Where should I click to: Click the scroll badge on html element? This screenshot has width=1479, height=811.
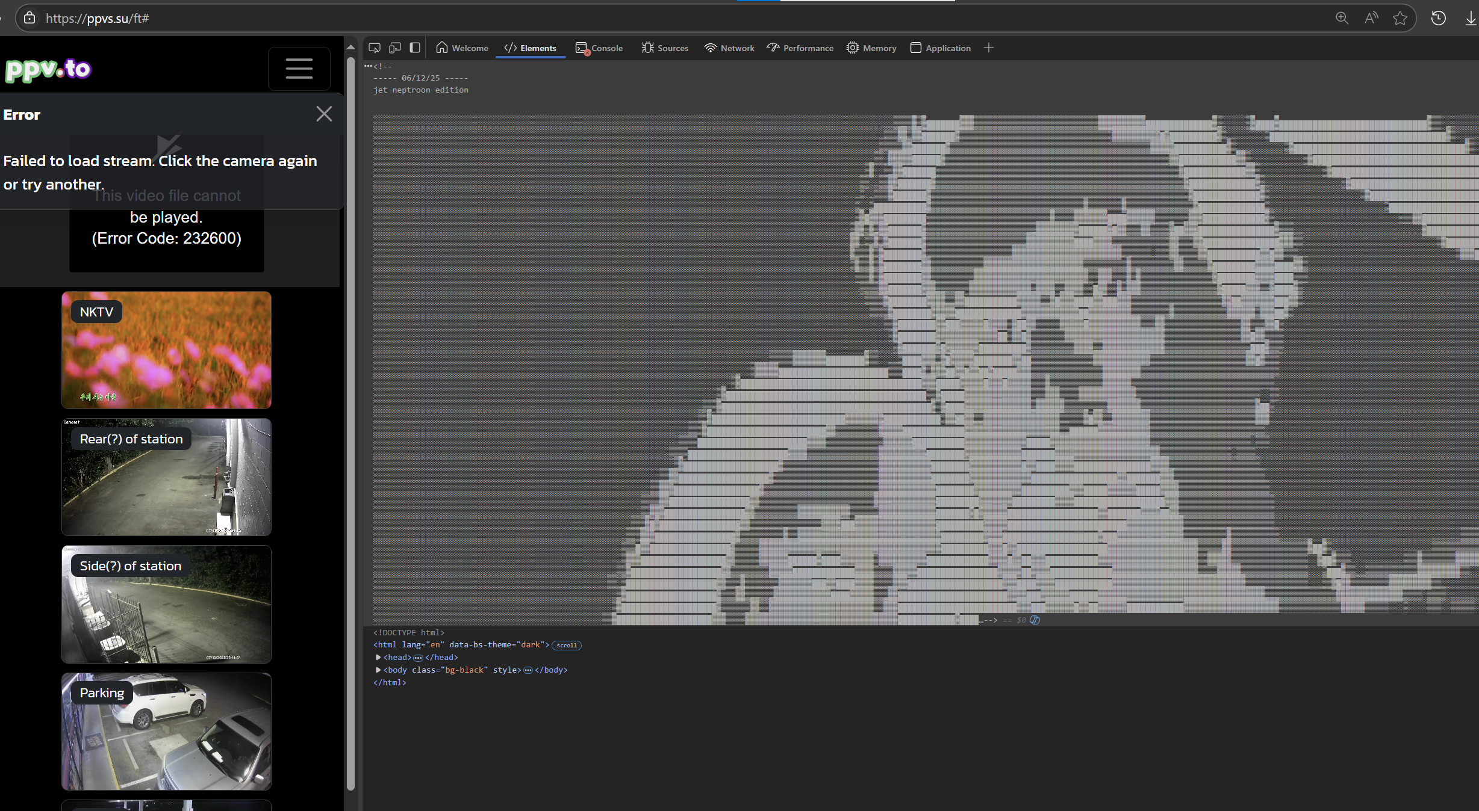pos(567,645)
